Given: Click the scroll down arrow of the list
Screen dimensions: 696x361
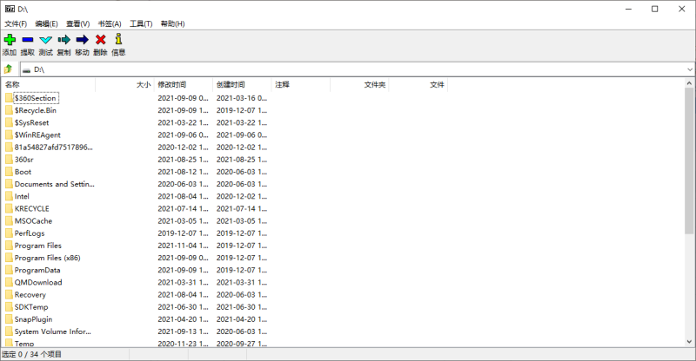Looking at the screenshot, I should click(x=689, y=342).
